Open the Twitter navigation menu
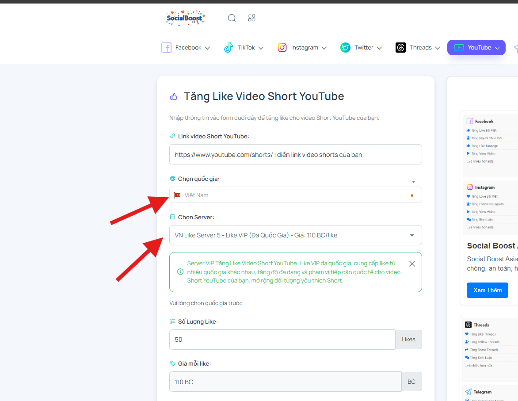The height and width of the screenshot is (401, 518). [361, 48]
